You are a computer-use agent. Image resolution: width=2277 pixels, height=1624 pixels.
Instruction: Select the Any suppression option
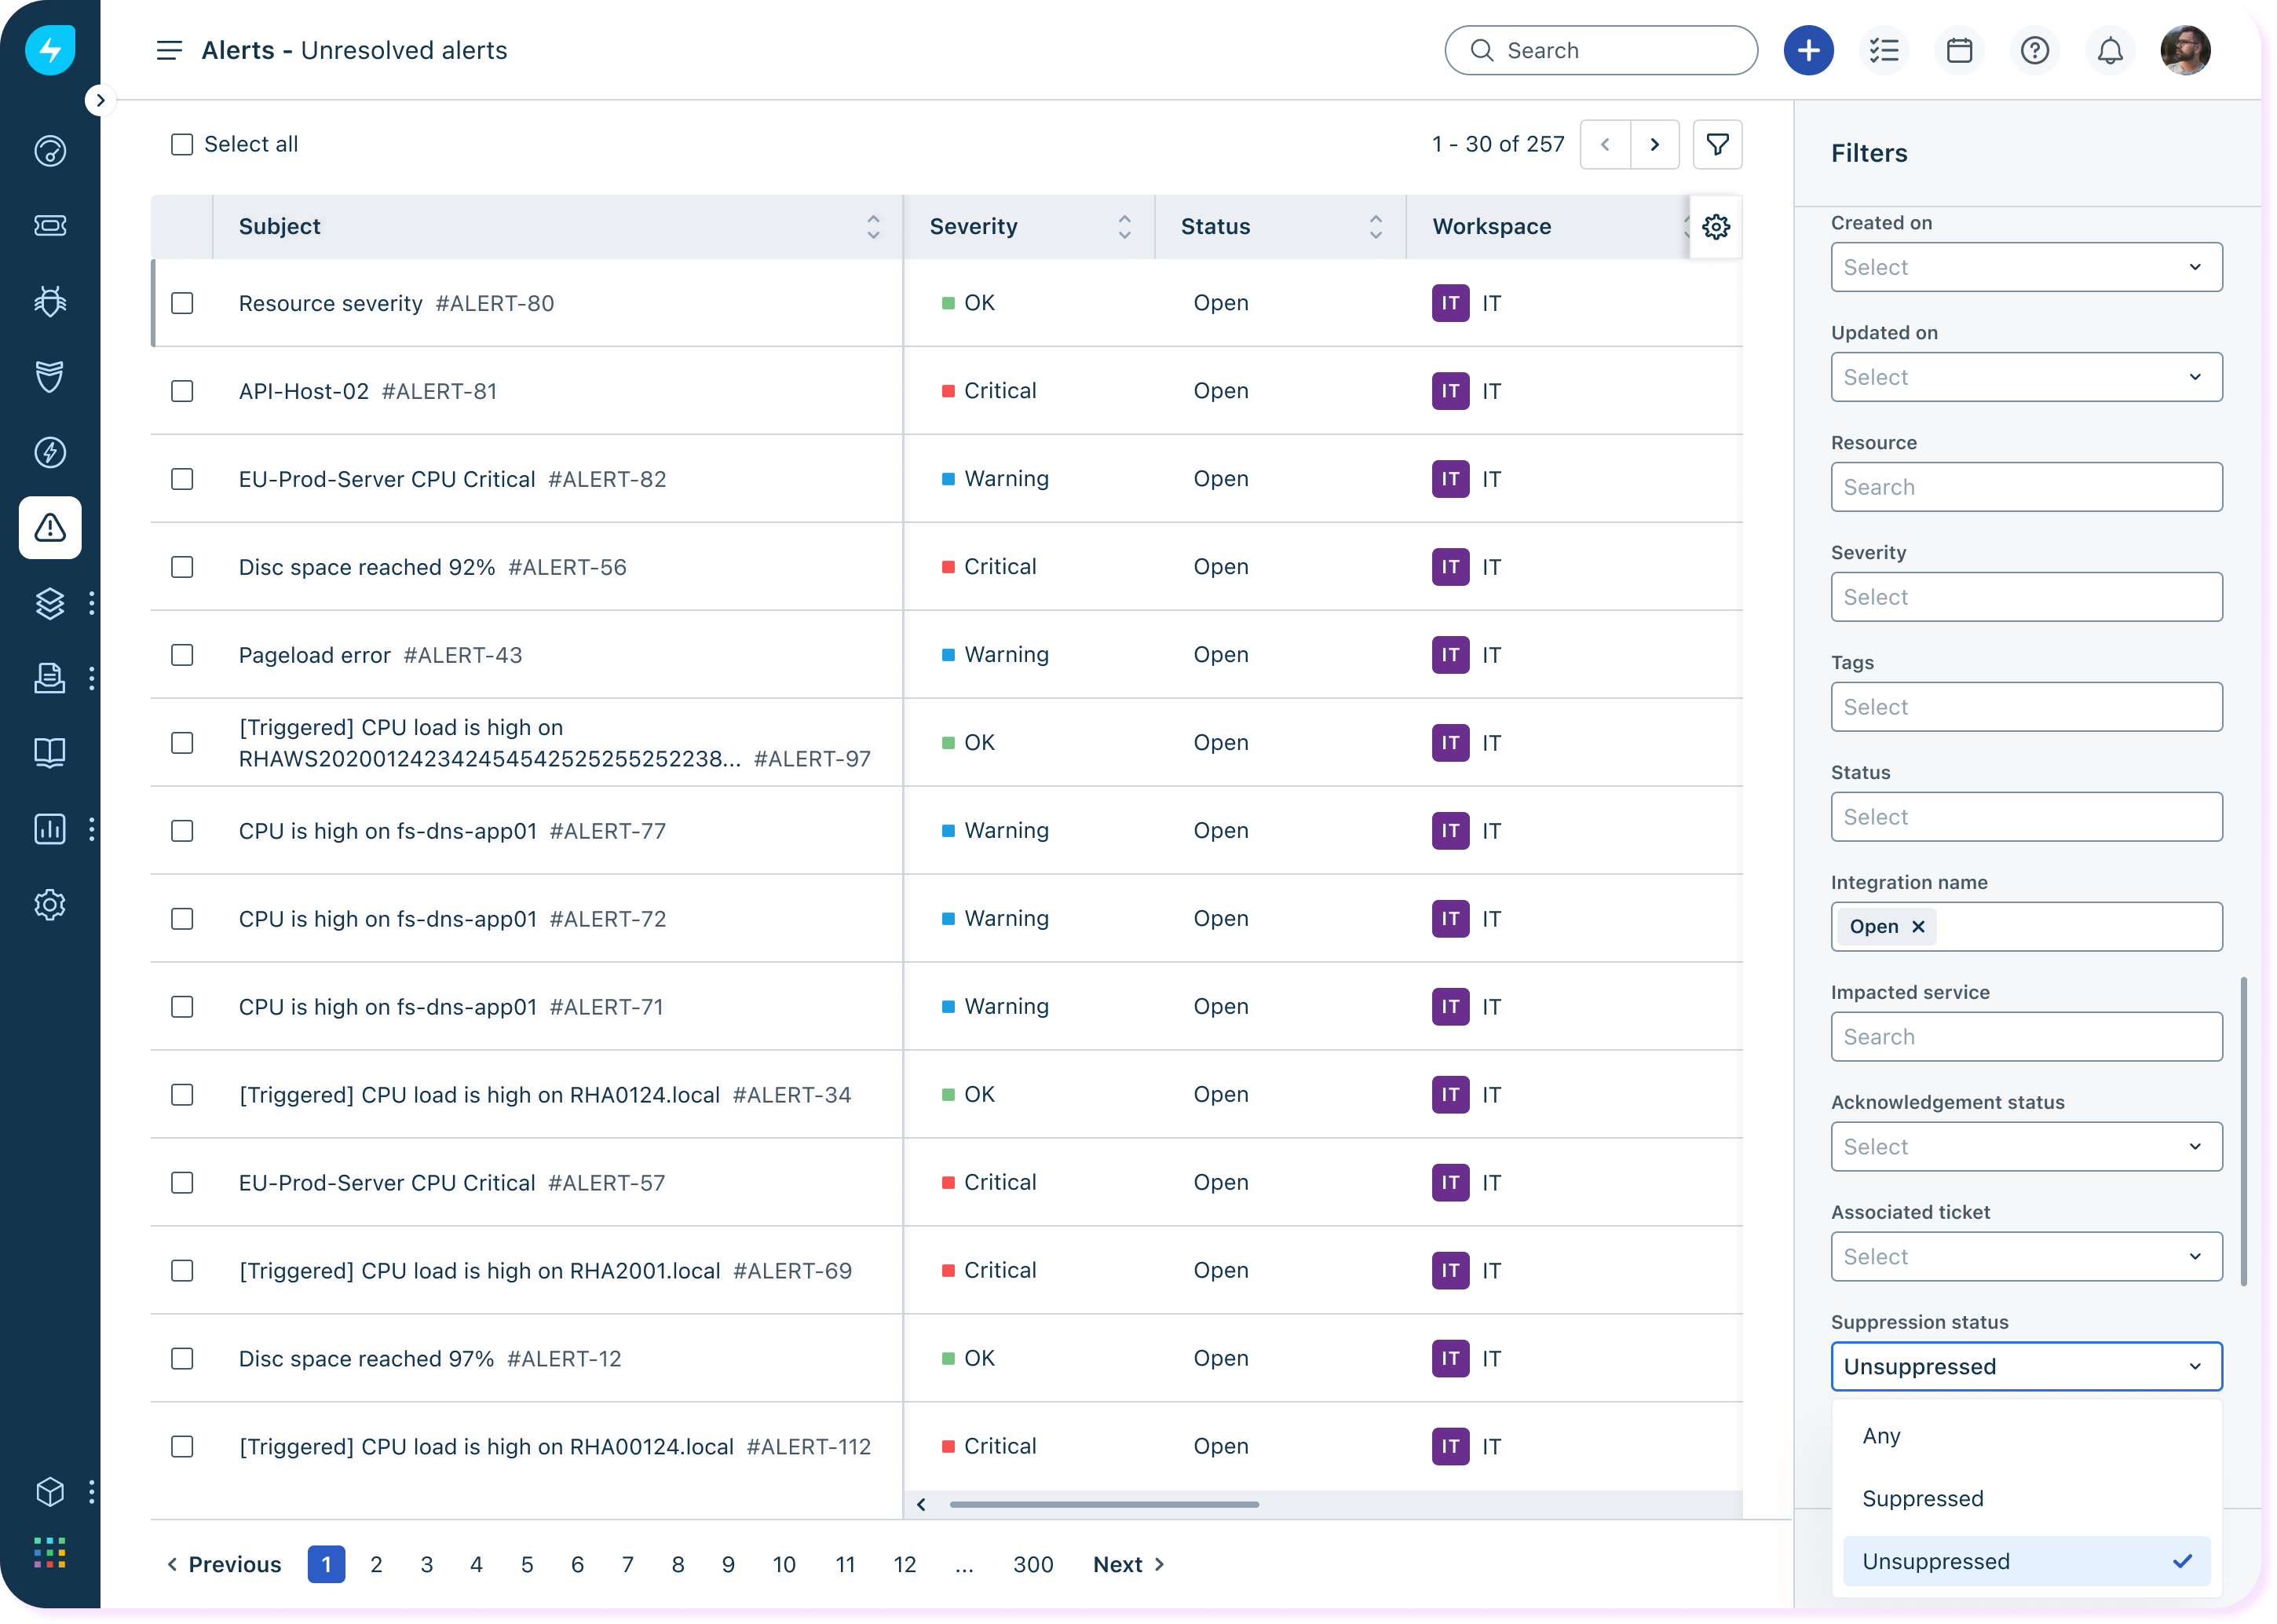tap(1881, 1436)
